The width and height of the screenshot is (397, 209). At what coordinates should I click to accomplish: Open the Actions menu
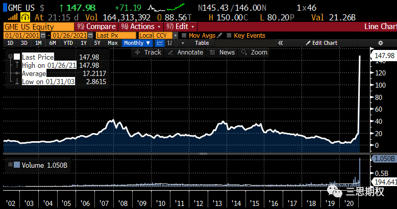click(140, 27)
